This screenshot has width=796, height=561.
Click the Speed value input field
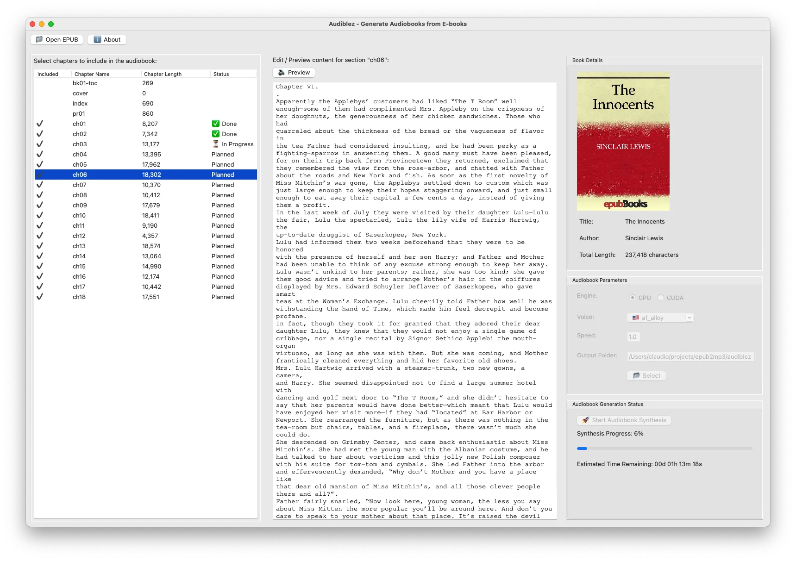[633, 337]
